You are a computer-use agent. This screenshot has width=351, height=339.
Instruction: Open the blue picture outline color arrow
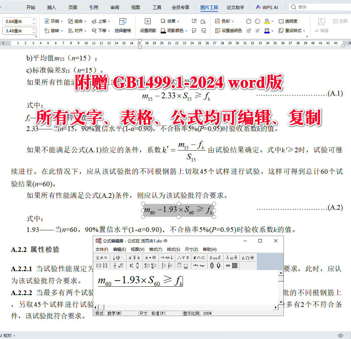point(272,31)
